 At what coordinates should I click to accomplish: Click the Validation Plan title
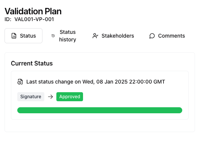(x=33, y=11)
